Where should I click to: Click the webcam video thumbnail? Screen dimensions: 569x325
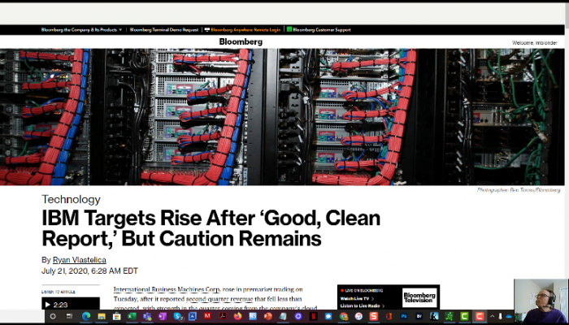(x=541, y=301)
